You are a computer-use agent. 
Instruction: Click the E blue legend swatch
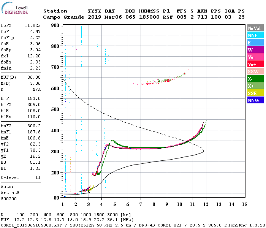tap(255, 43)
